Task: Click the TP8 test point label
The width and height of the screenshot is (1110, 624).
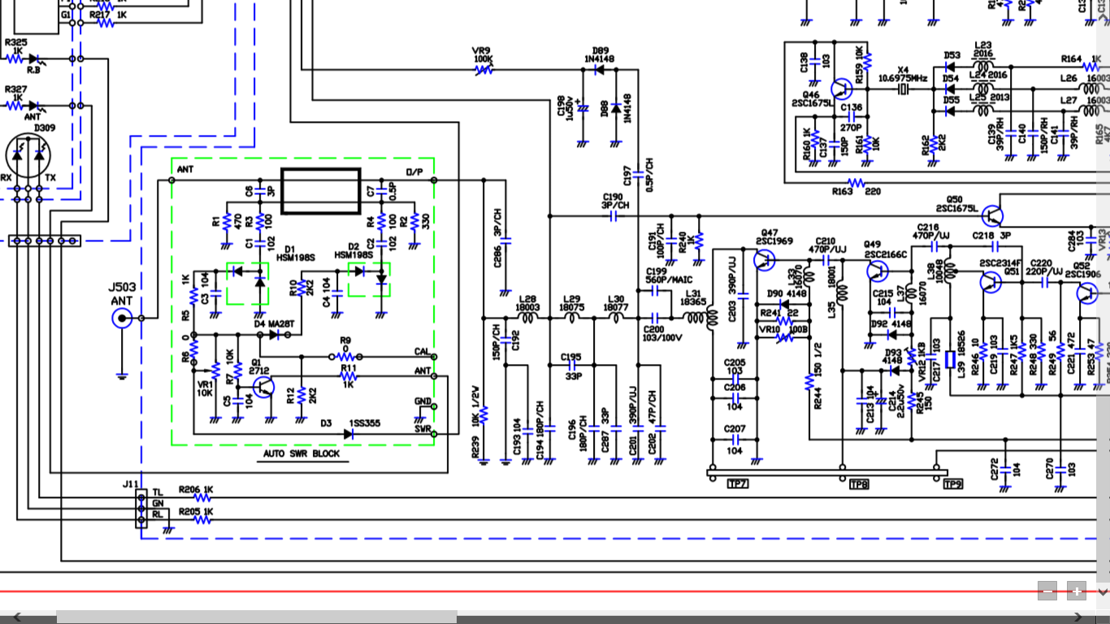Action: click(x=859, y=484)
